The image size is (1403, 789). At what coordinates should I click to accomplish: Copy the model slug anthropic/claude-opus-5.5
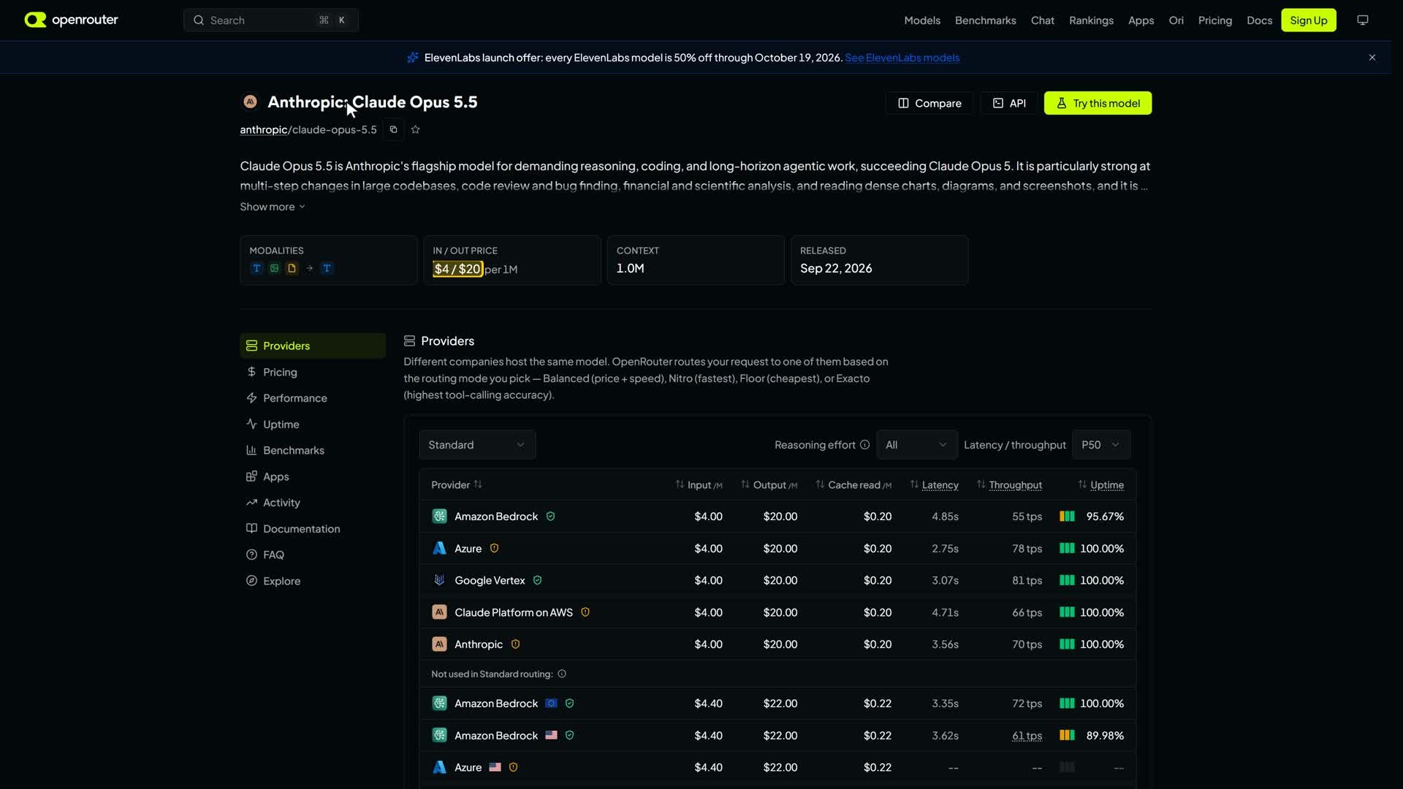[x=393, y=129]
